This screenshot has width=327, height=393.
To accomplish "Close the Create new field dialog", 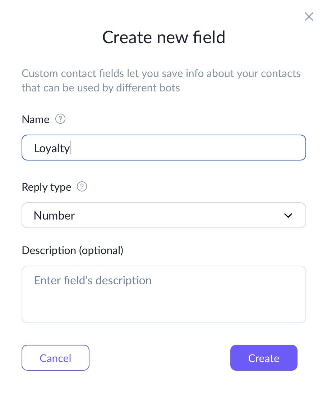I will (309, 17).
